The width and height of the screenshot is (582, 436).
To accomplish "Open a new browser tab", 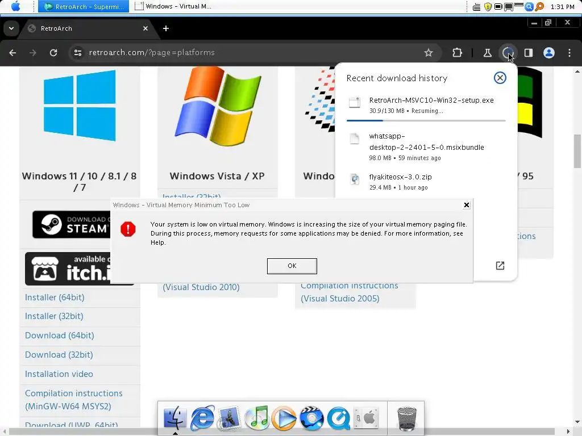I will click(166, 28).
